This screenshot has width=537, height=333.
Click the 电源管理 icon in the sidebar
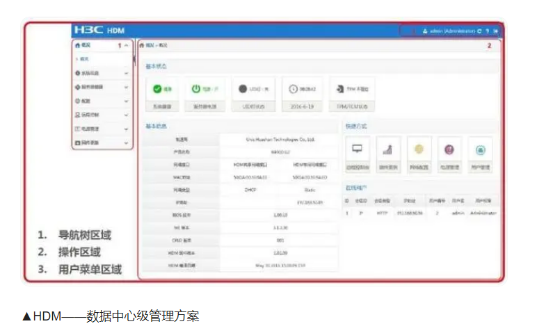tap(78, 129)
